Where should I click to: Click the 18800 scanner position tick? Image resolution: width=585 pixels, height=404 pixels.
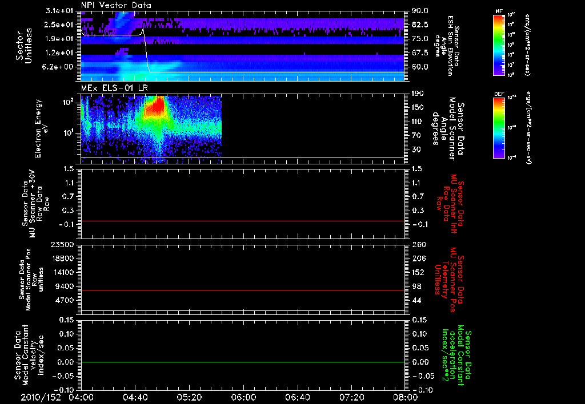tap(62, 258)
